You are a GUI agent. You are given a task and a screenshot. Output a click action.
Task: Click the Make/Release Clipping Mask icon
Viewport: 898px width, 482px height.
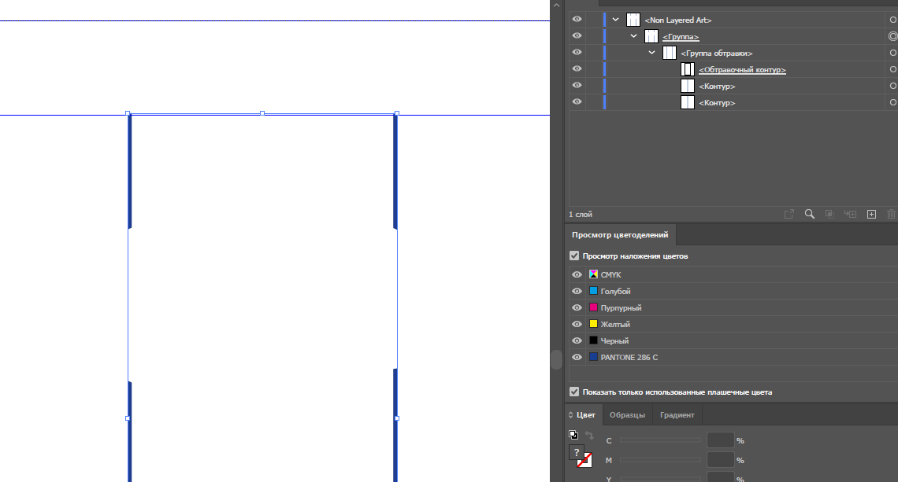pyautogui.click(x=829, y=214)
